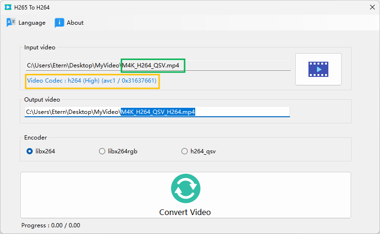The image size is (380, 234).
Task: Click the Output video path field
Action: pos(157,112)
